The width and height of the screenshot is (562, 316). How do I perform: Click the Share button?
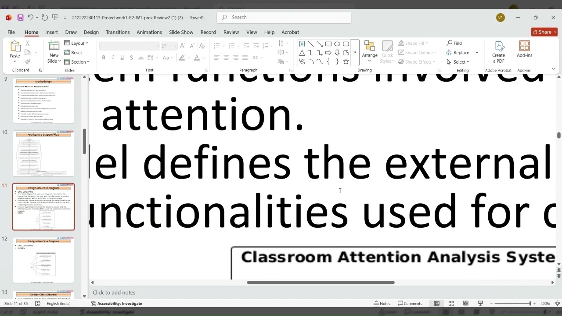point(544,32)
